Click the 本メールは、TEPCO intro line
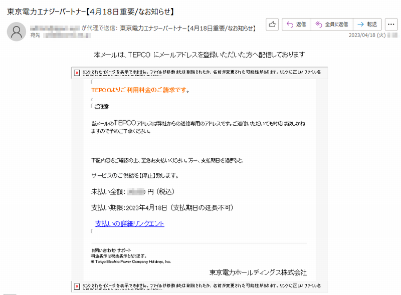Viewport: 401px width, 295px height. [199, 55]
